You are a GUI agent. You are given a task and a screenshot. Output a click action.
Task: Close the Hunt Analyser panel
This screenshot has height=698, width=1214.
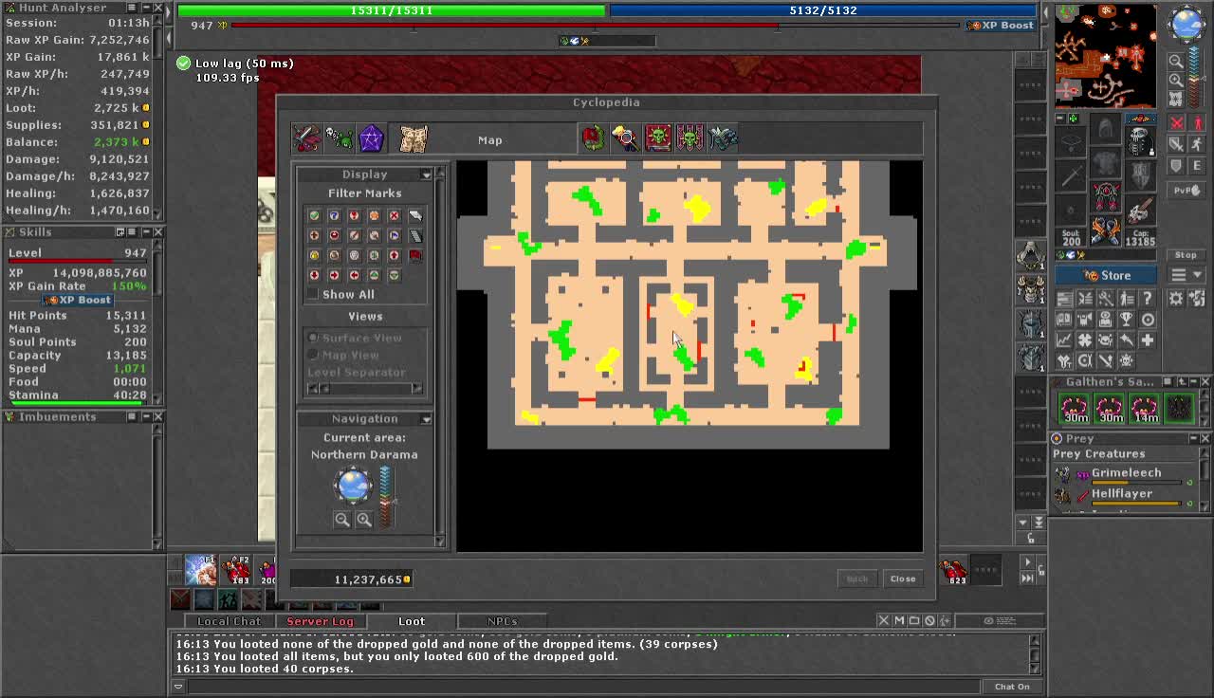158,8
